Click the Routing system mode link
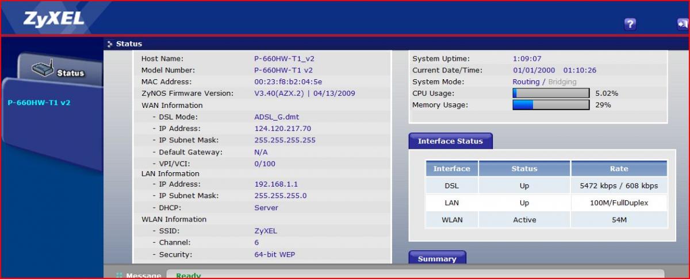Image resolution: width=690 pixels, height=279 pixels. click(526, 82)
